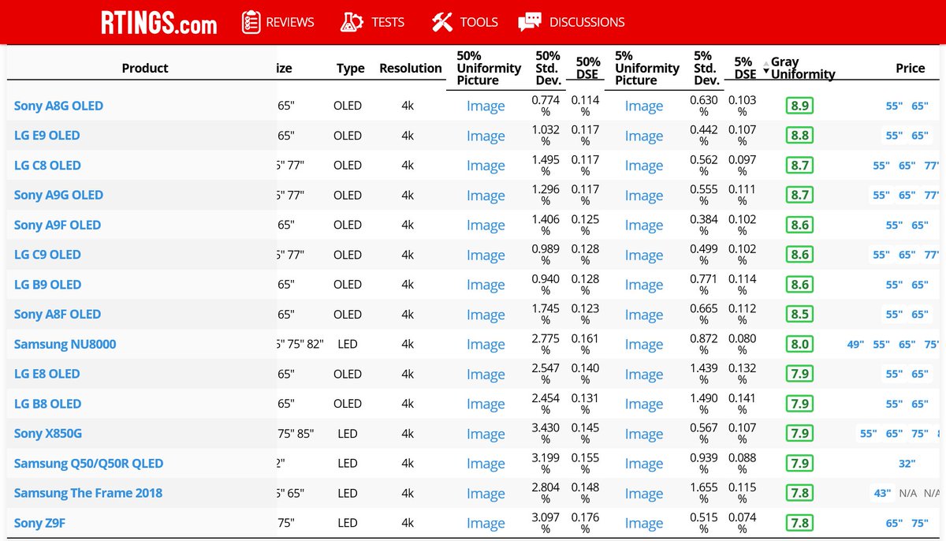Open Sony A8G OLED review link
Viewport: 946px width, 541px height.
[x=58, y=106]
